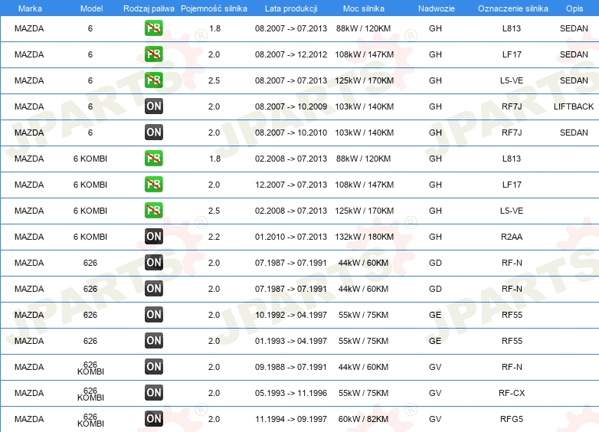Click L5-VE engine code in 6 KOMBI row
Viewport: 599px width, 432px height.
point(512,211)
